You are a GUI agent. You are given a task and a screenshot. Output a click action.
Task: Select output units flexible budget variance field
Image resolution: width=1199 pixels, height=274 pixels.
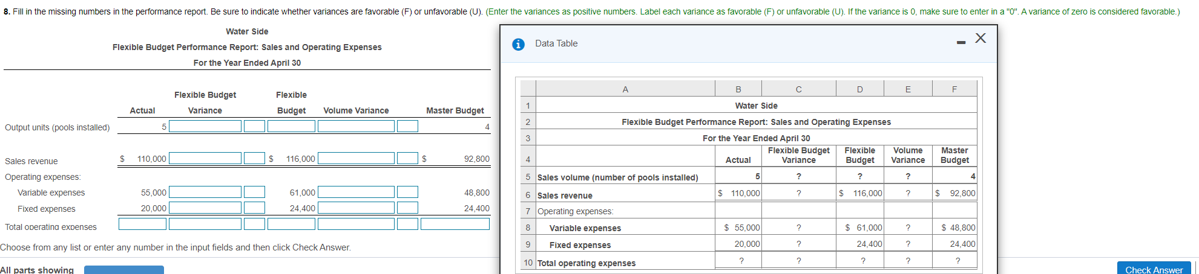coord(205,126)
